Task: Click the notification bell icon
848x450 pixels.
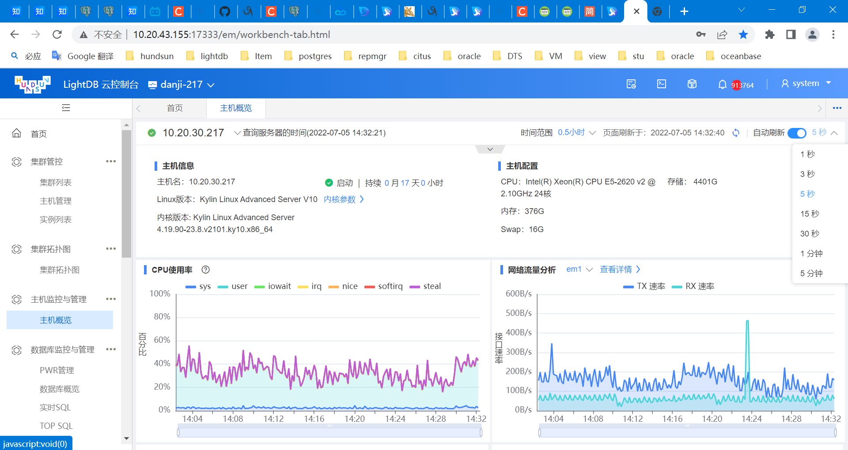Action: pyautogui.click(x=722, y=84)
